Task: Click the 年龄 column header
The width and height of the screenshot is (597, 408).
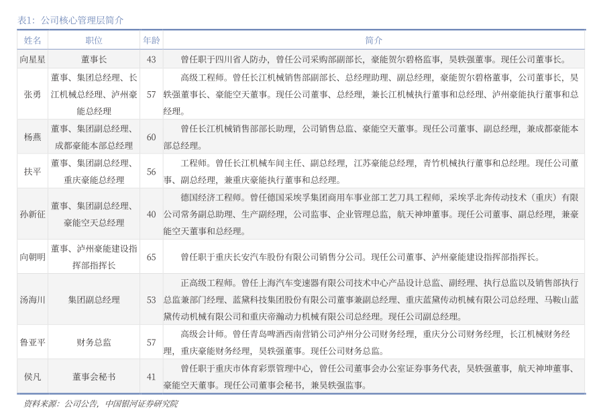Action: click(151, 40)
